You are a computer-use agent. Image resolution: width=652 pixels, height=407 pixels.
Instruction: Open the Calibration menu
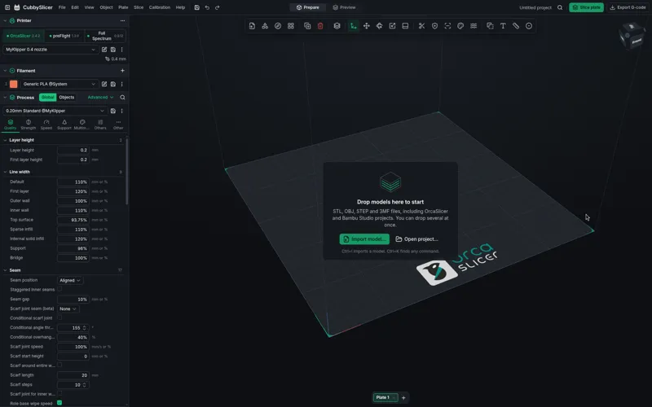pyautogui.click(x=160, y=7)
